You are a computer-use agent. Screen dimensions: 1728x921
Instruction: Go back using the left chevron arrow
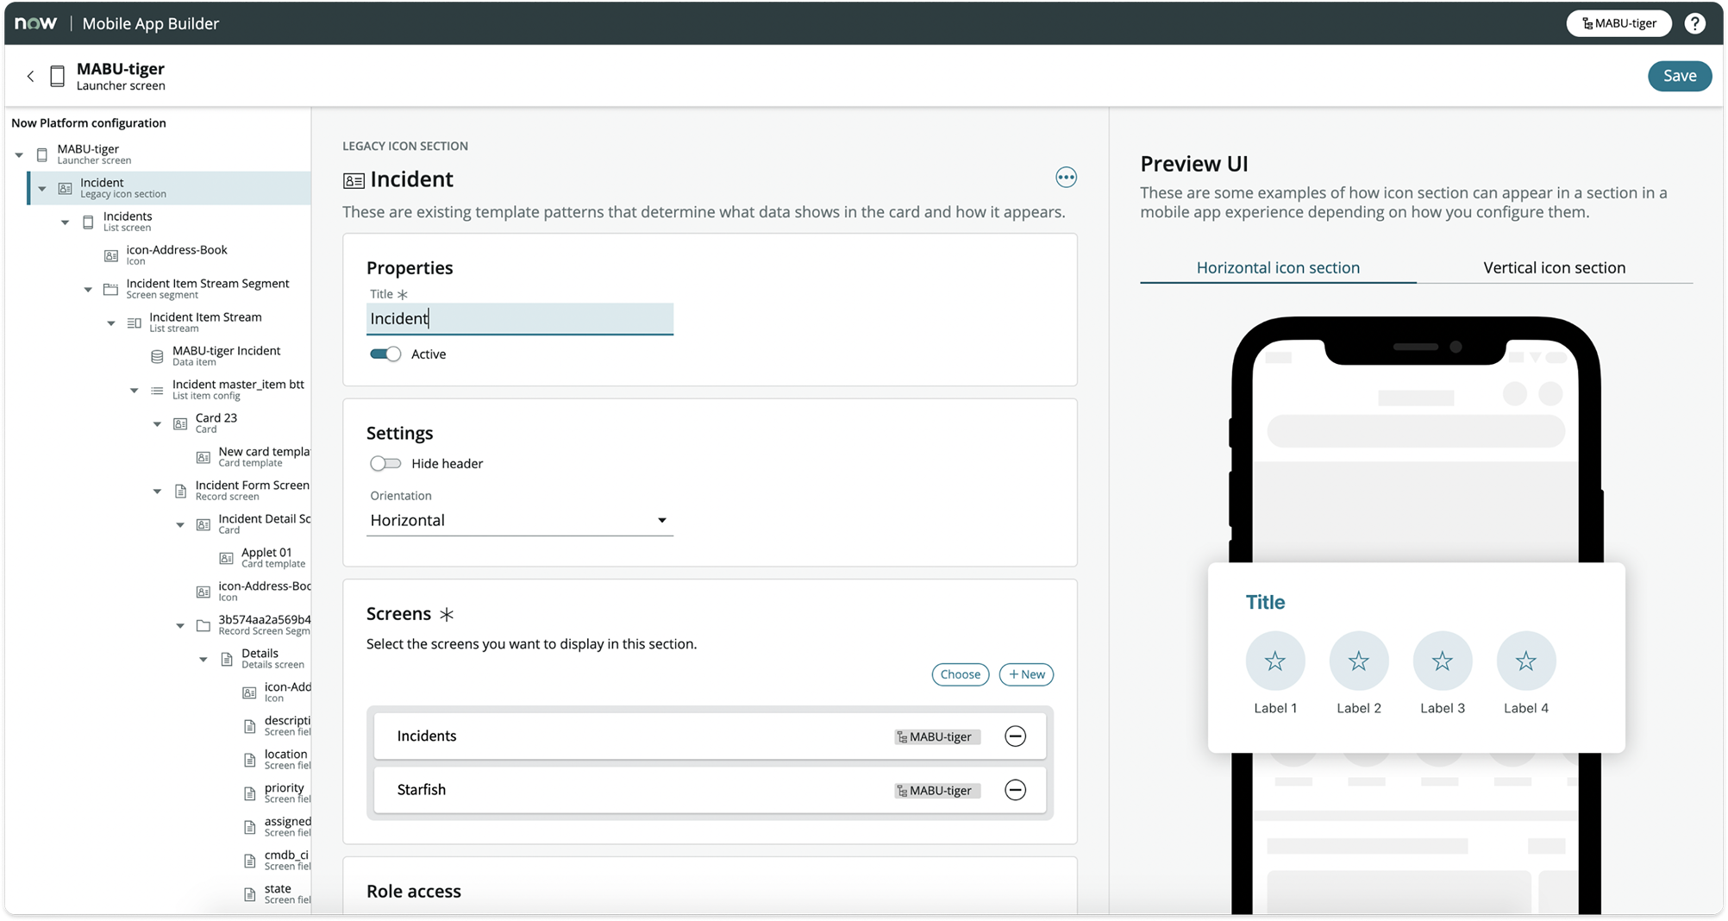click(31, 76)
